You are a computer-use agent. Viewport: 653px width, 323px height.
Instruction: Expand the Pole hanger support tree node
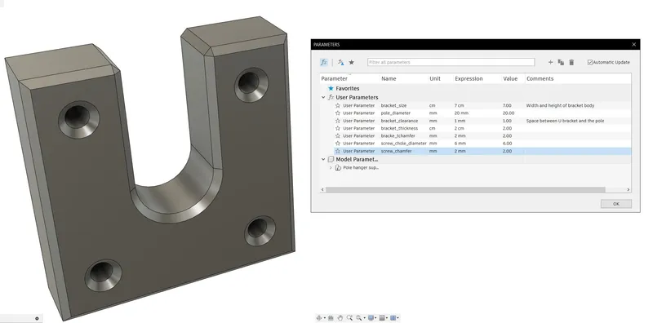click(331, 168)
